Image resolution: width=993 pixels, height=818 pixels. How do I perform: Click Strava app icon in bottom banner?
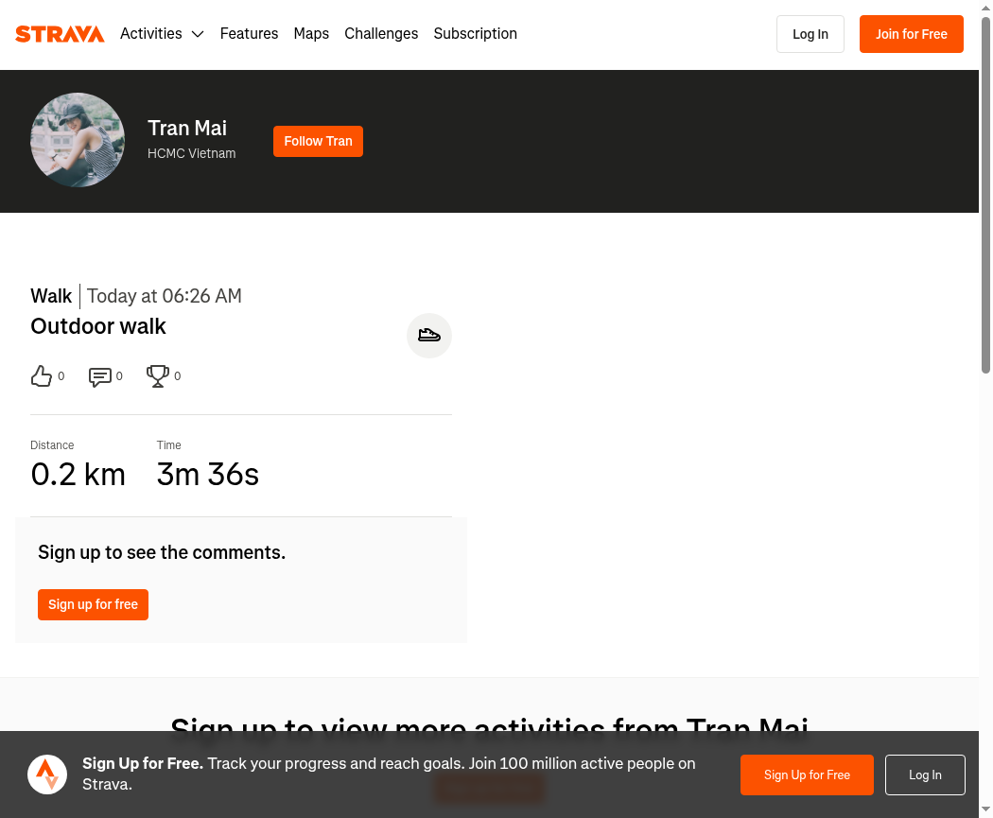tap(47, 774)
